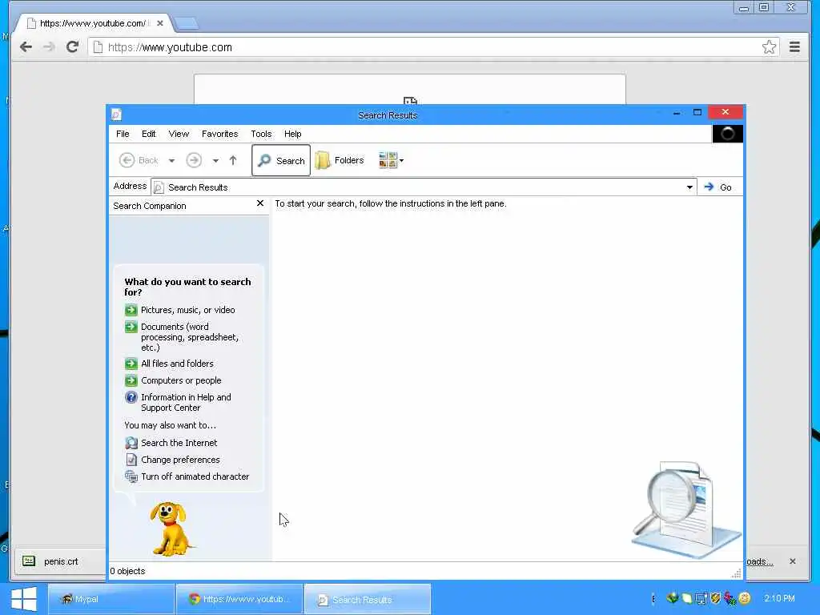Bookmark the page with the star icon
The height and width of the screenshot is (615, 820).
(x=769, y=47)
